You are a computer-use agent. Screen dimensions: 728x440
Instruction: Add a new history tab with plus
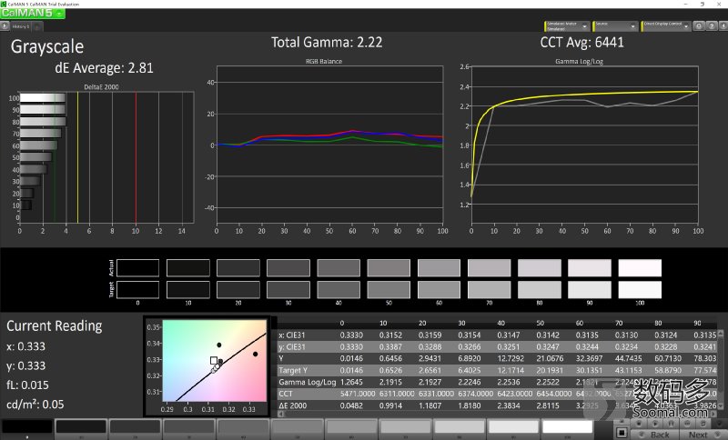(x=37, y=26)
